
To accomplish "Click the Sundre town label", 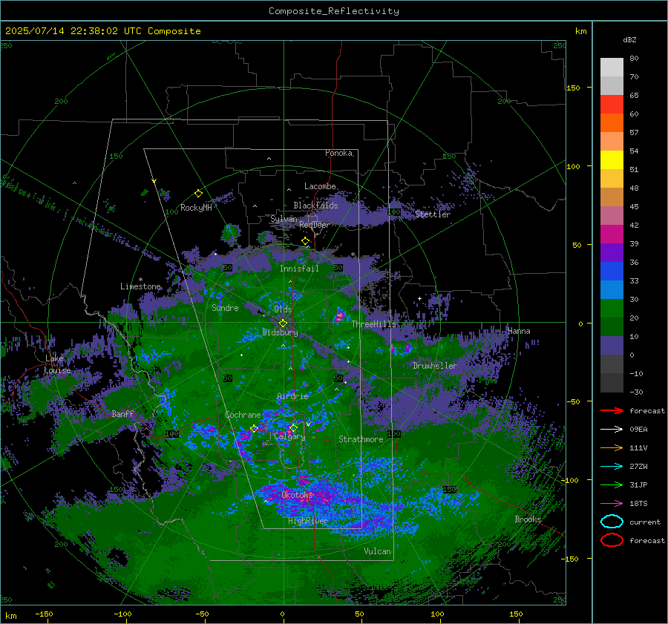I will (225, 307).
